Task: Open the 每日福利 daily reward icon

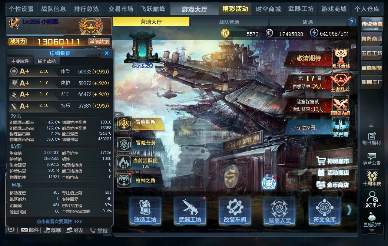Action: (371, 138)
